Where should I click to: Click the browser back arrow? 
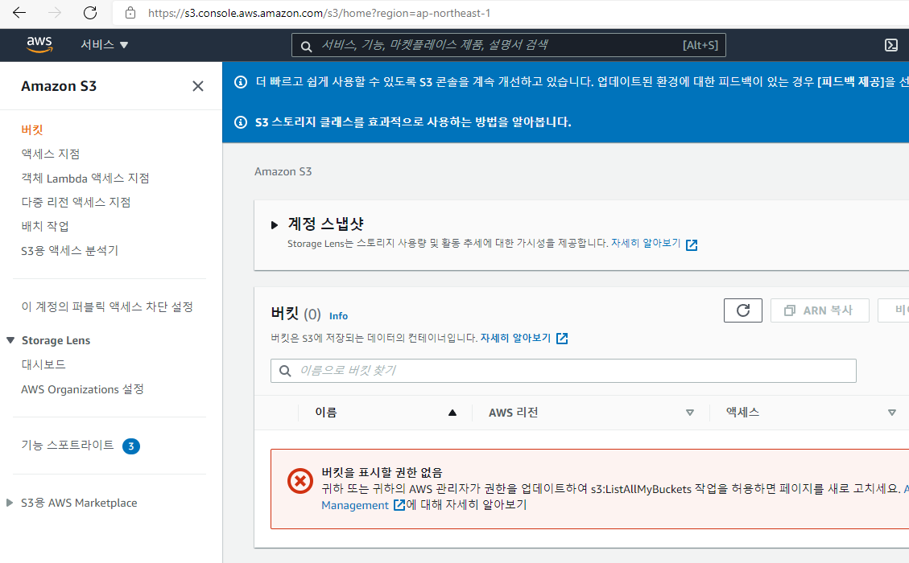point(19,13)
